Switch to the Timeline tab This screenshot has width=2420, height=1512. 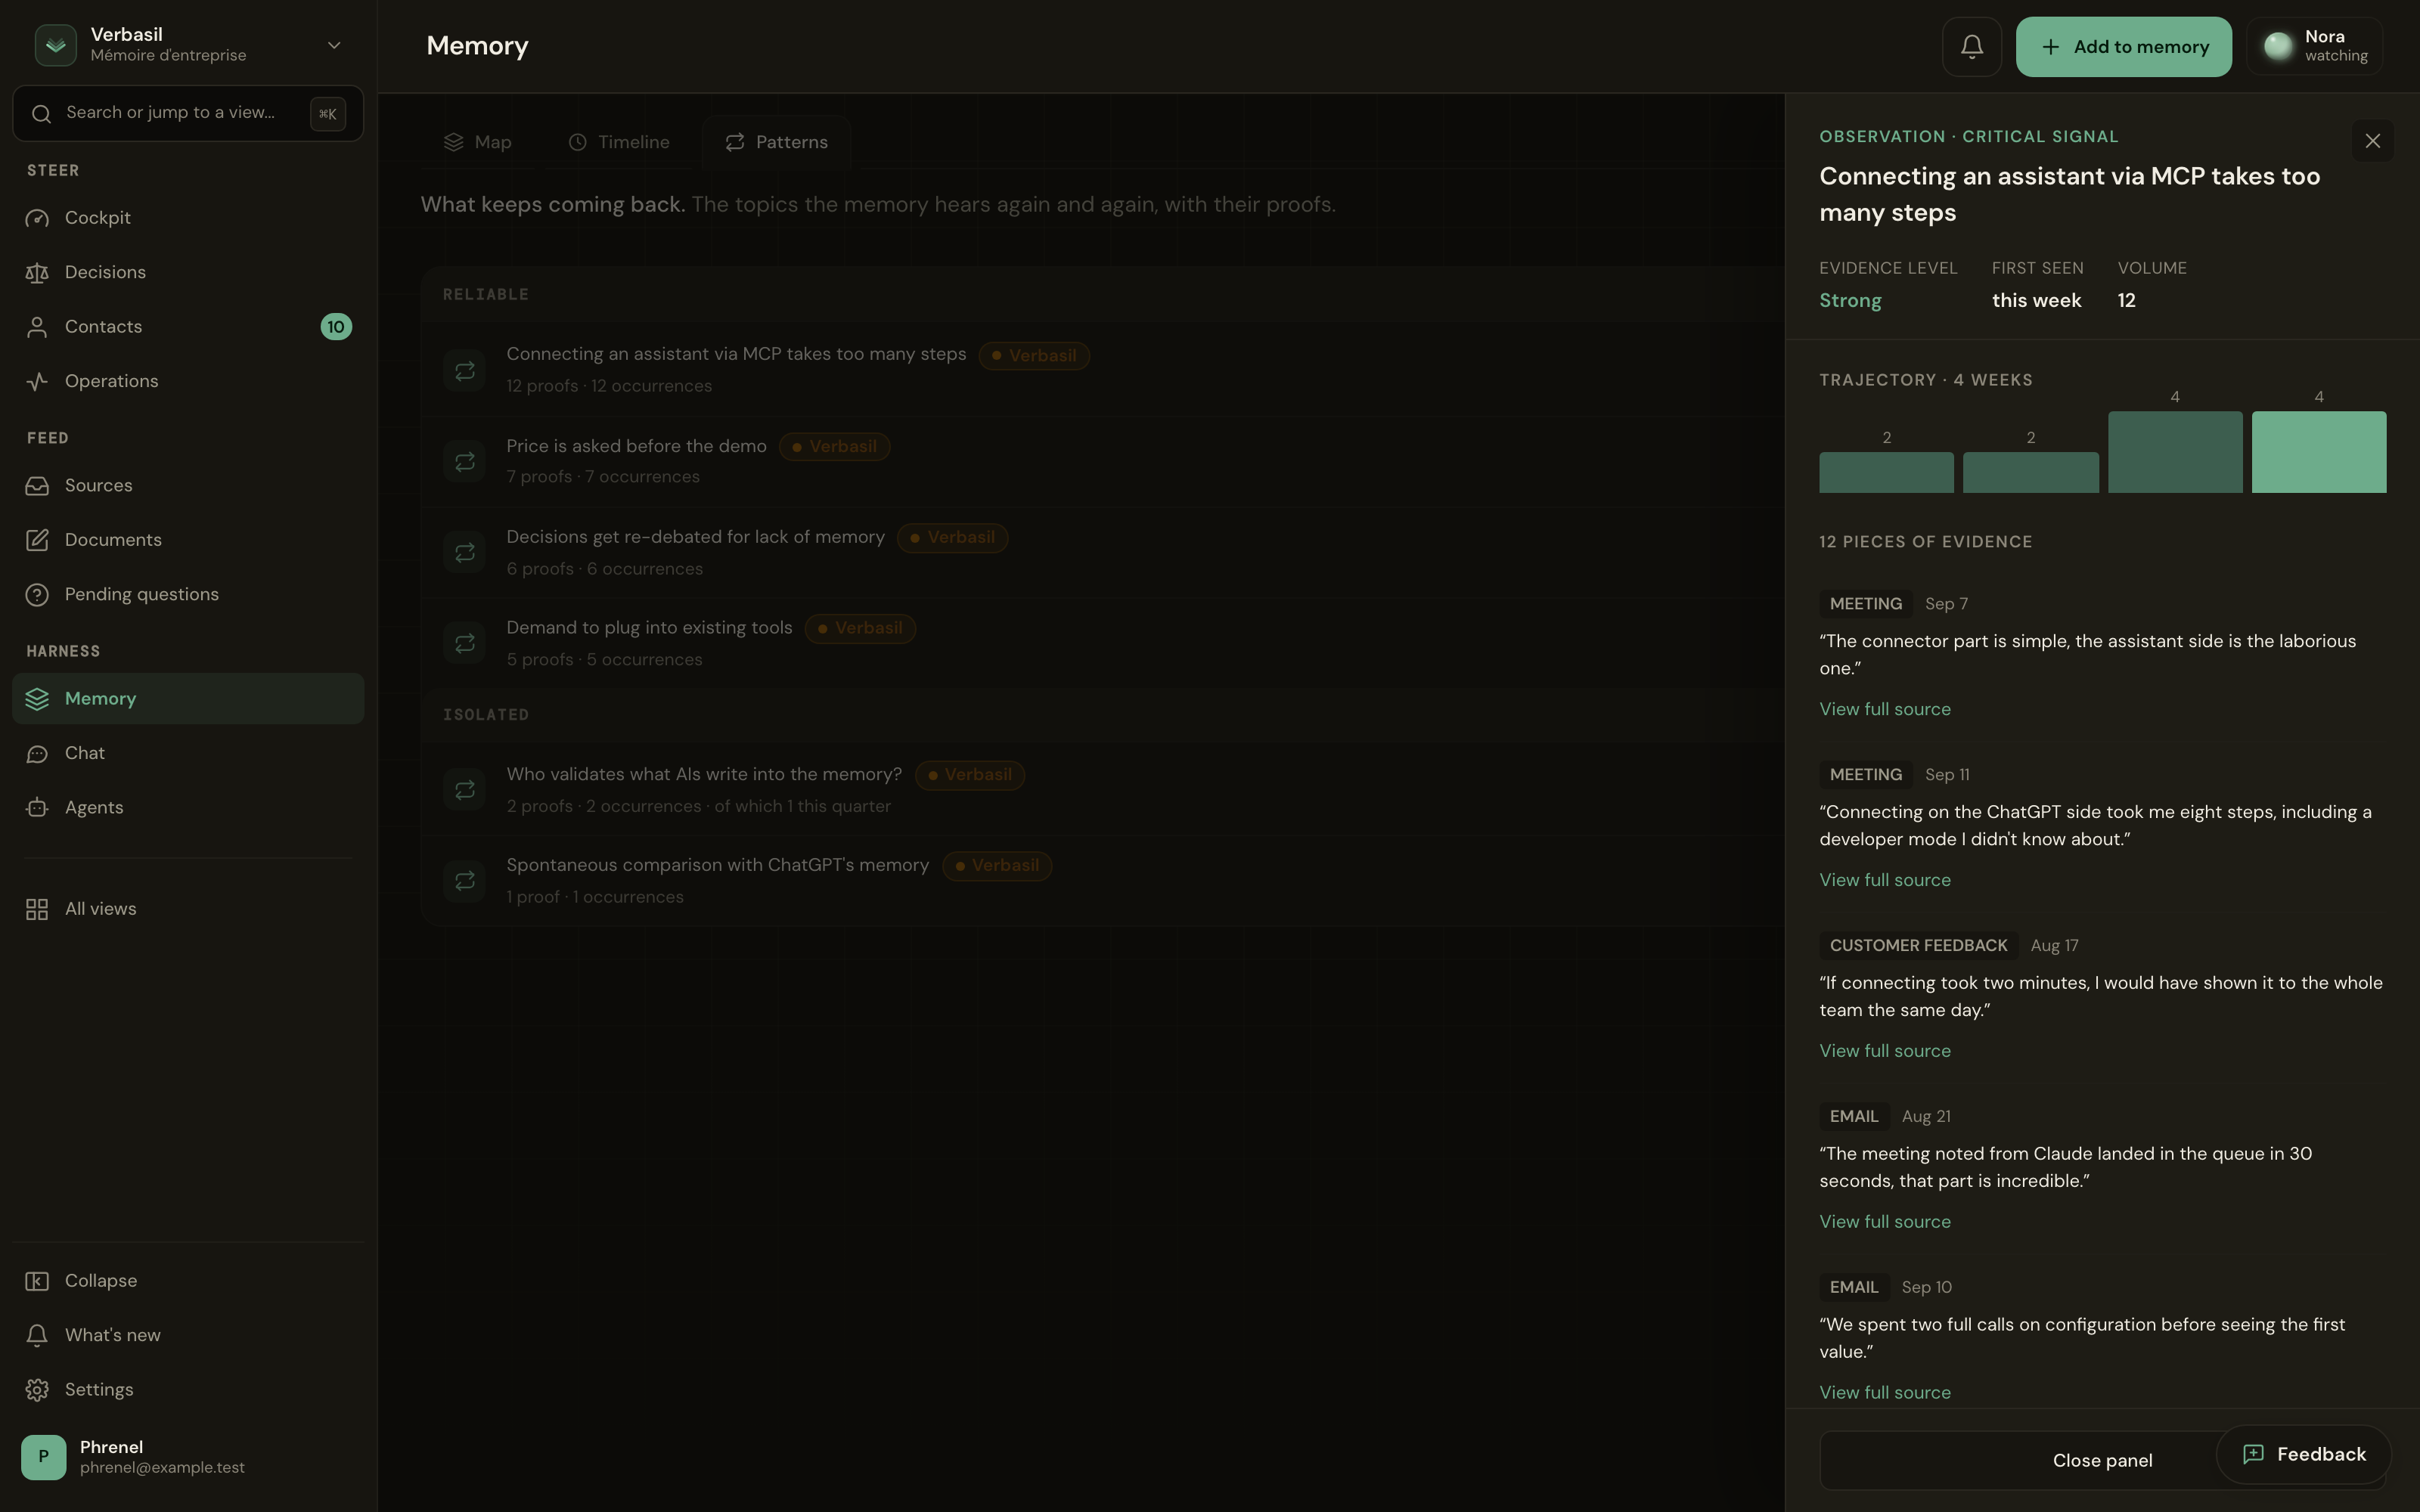coord(619,142)
